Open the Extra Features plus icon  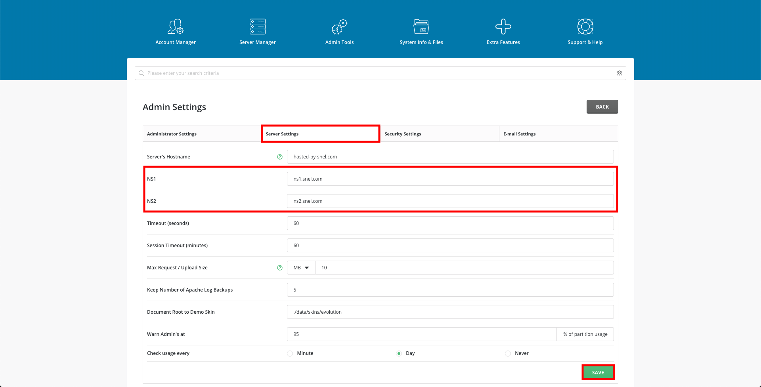[x=503, y=27]
